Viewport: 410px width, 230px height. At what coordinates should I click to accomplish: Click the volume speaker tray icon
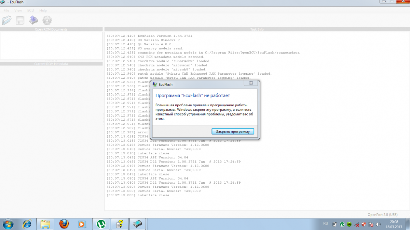pyautogui.click(x=378, y=224)
